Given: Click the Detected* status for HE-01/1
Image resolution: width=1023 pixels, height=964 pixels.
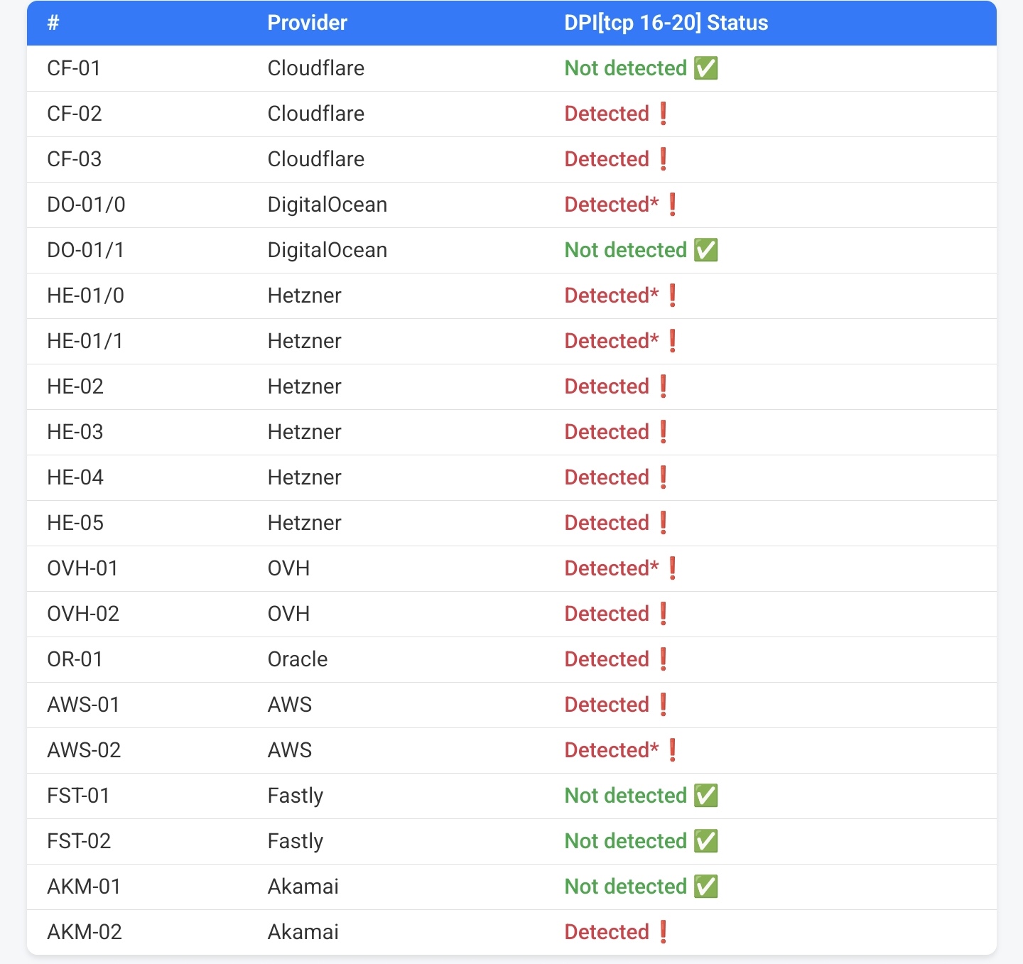Looking at the screenshot, I should point(611,341).
